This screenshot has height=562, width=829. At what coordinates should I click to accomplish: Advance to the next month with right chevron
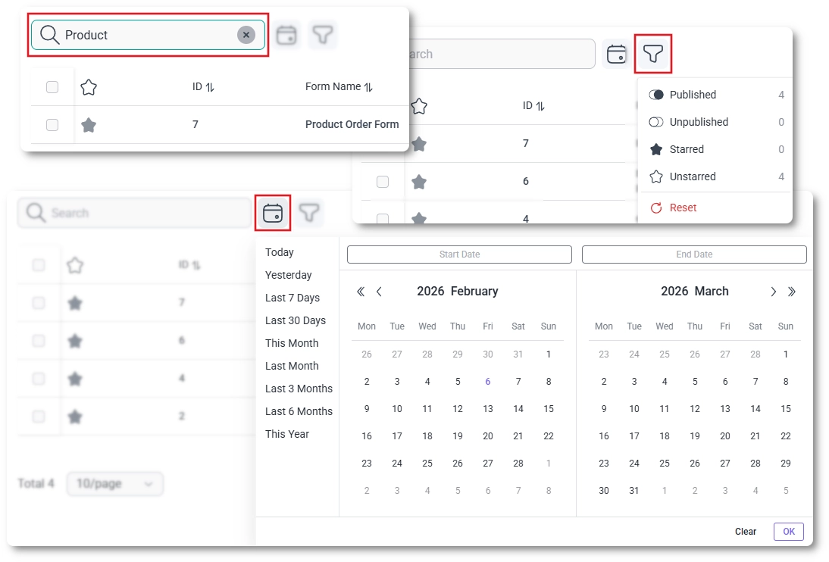(x=774, y=291)
